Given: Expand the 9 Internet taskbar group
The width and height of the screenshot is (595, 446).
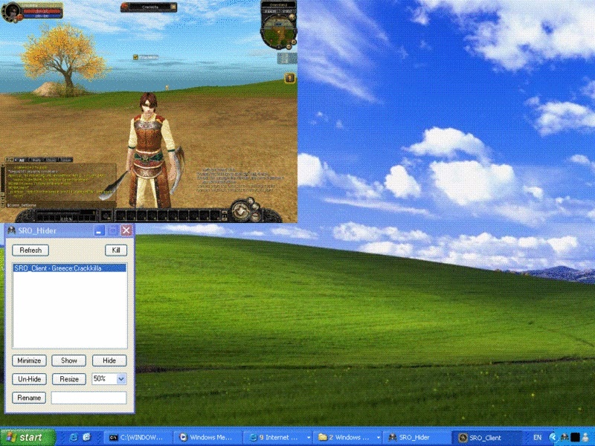Looking at the screenshot, I should coord(277,438).
